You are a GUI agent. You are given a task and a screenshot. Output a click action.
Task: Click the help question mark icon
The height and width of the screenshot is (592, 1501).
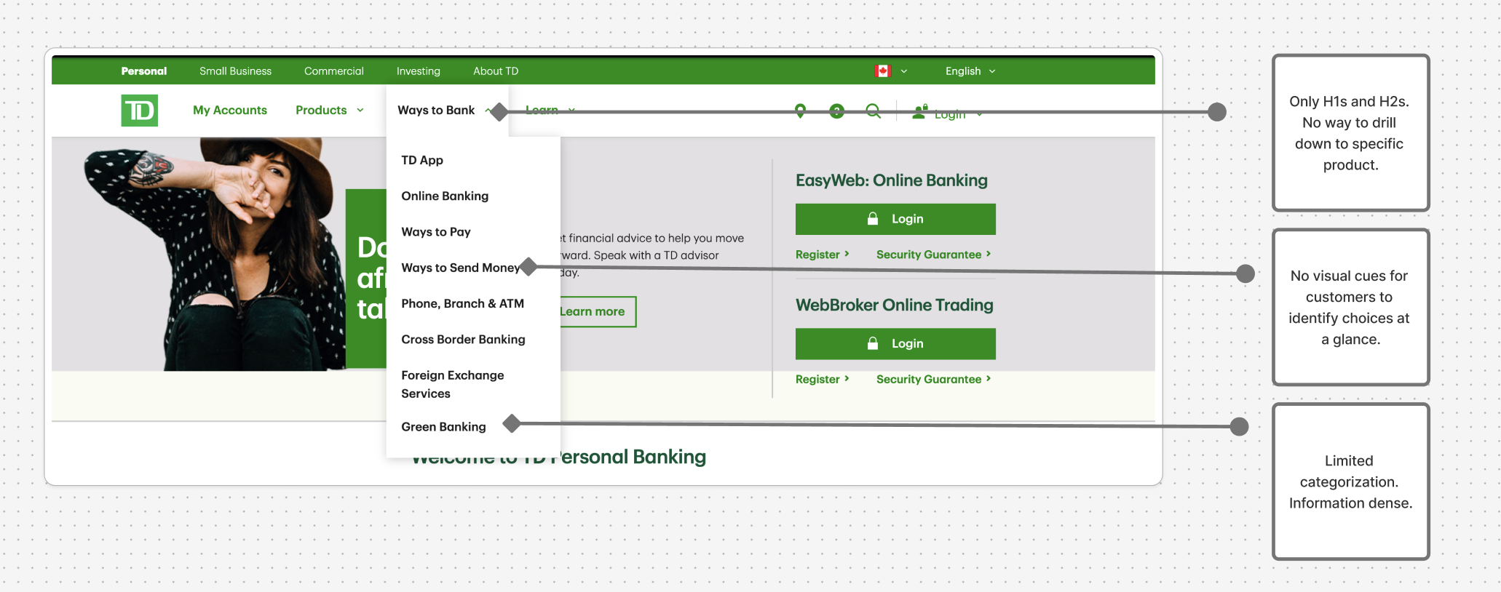click(836, 111)
